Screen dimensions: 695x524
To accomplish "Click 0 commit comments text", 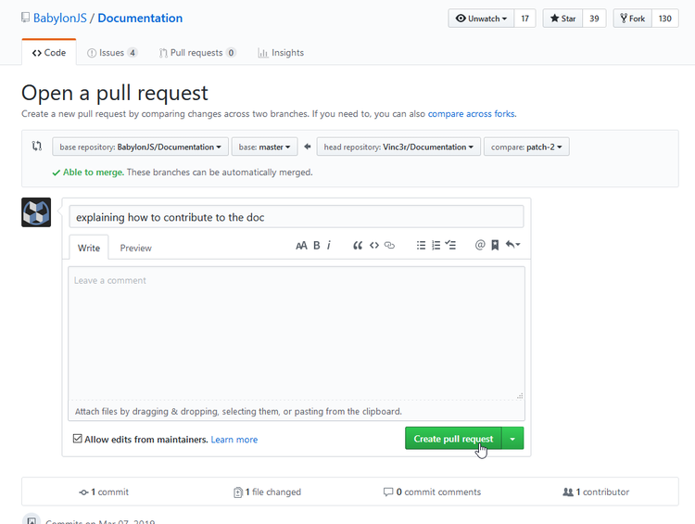I will 438,492.
